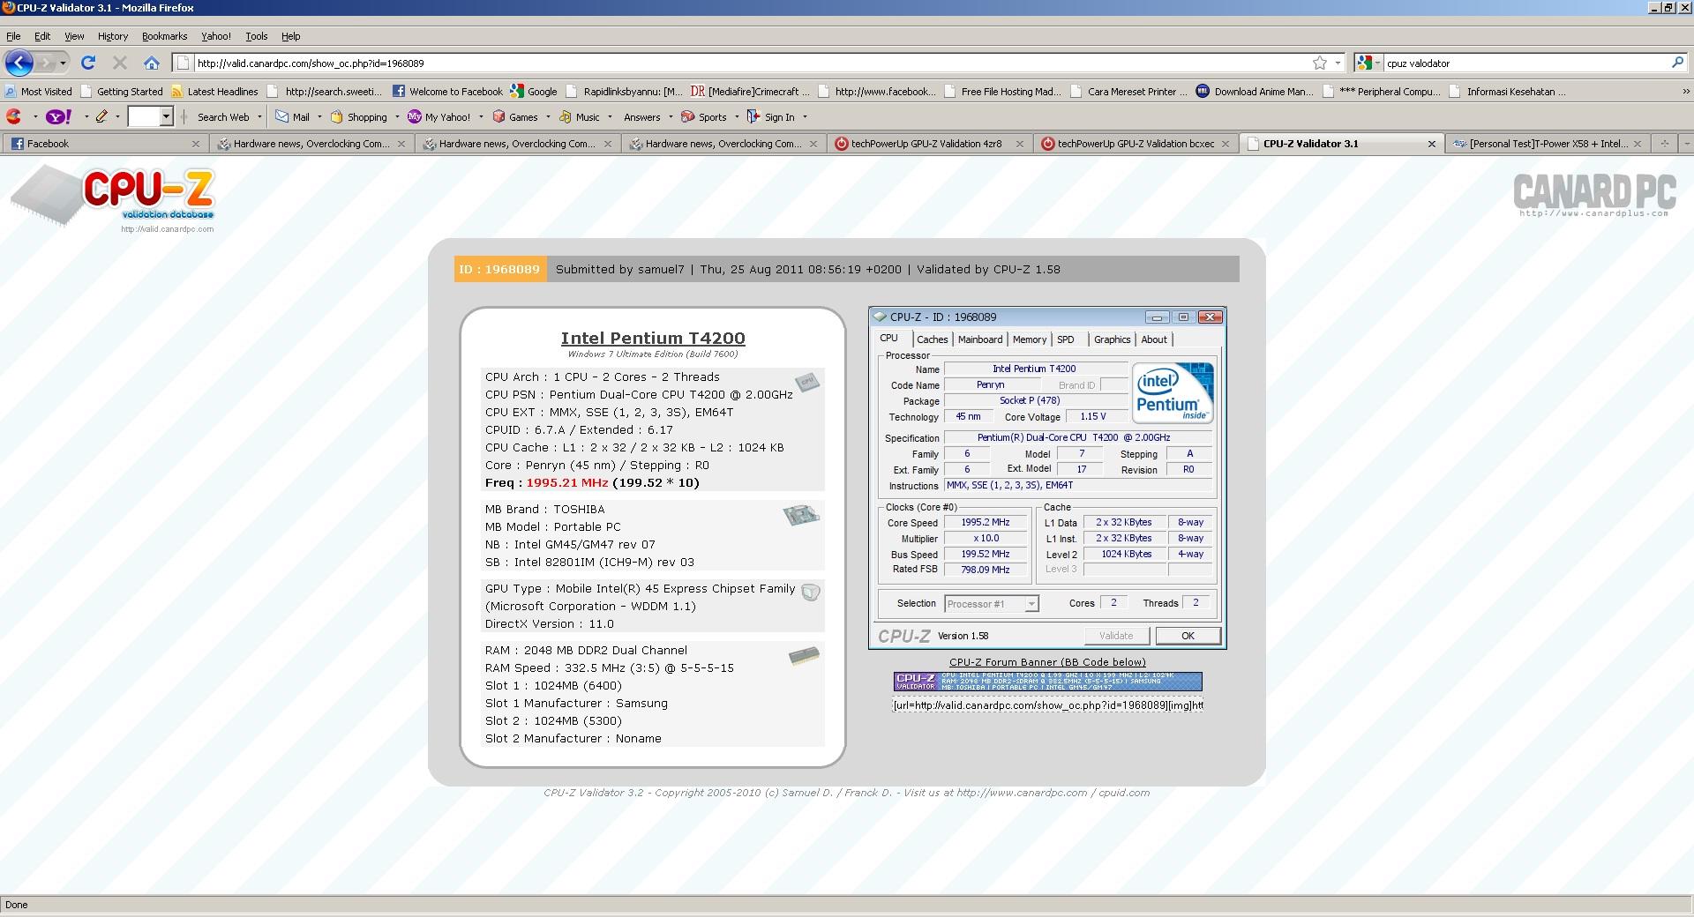1694x917 pixels.
Task: Open the list all tabs dropdown
Action: point(1686,143)
